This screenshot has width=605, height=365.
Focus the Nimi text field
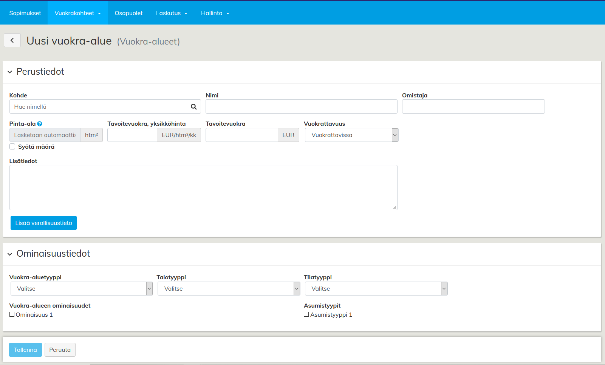click(301, 107)
